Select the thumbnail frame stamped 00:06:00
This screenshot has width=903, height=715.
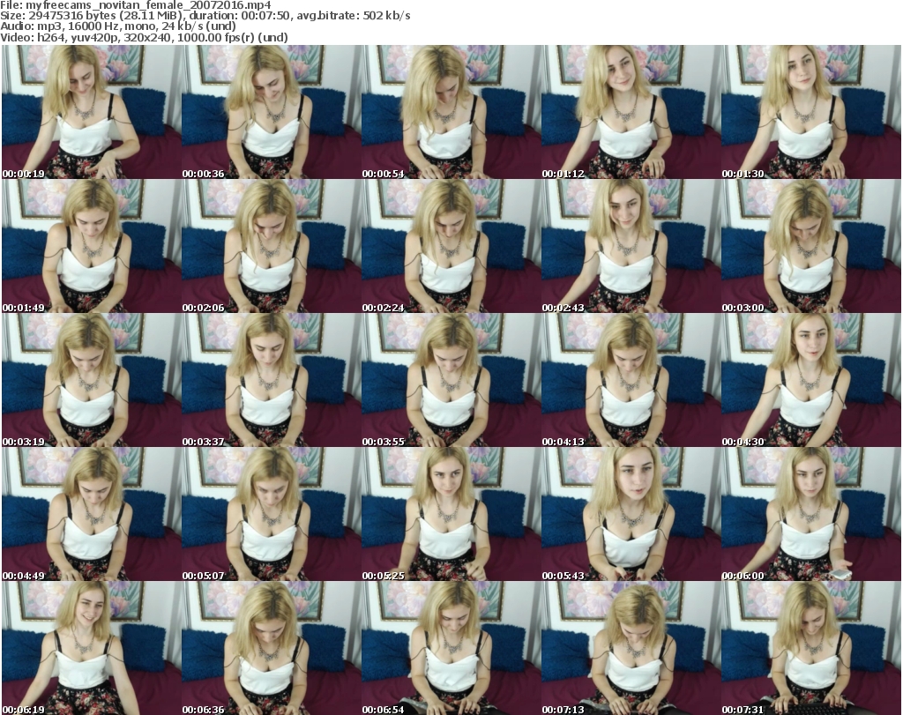[811, 514]
